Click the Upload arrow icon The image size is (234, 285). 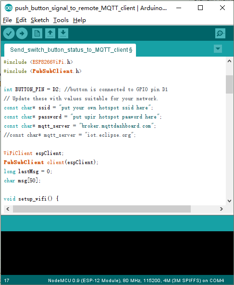(22, 34)
